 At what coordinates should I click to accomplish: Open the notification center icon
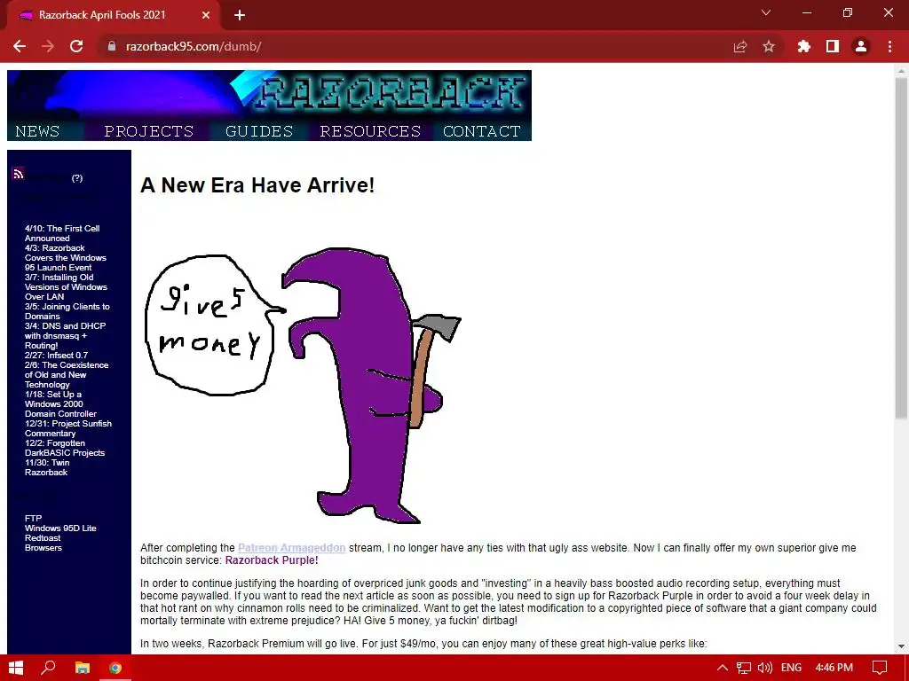[880, 668]
